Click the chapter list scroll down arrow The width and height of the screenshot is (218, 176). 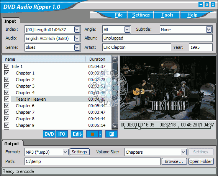pos(115,126)
